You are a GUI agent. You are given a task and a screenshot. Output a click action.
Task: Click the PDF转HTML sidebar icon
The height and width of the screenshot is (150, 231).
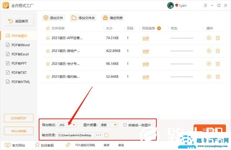pyautogui.click(x=8, y=82)
